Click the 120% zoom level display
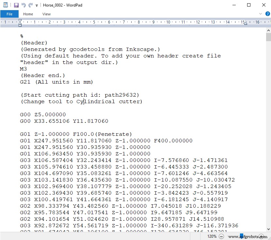Screen dimensions: 271x240 [212, 236]
